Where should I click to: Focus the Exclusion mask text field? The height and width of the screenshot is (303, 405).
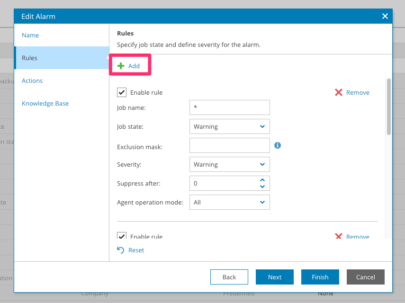pos(229,145)
